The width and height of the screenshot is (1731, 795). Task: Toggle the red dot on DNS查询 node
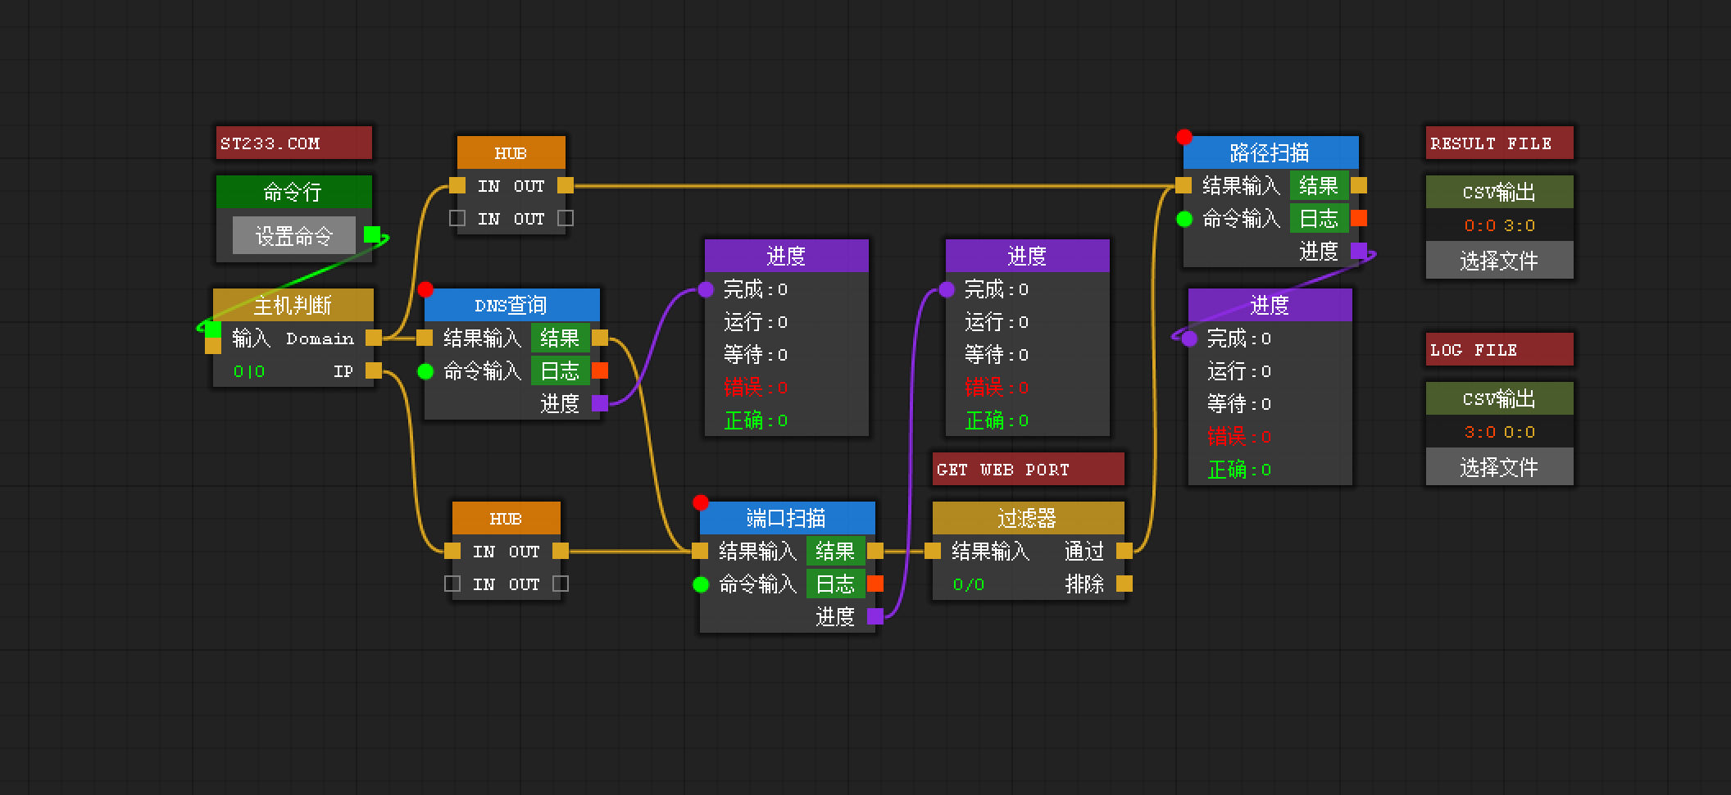425,289
